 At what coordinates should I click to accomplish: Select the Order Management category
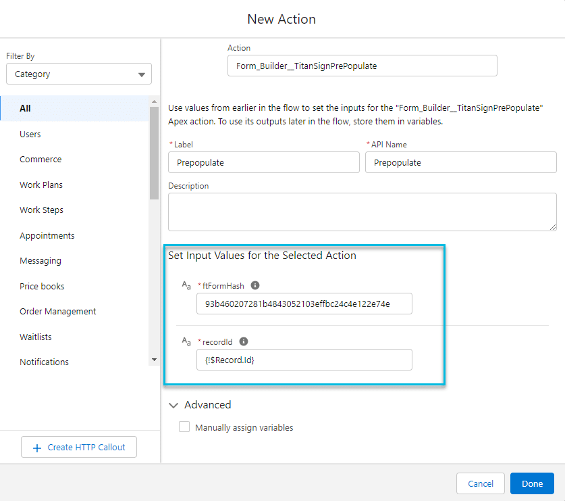(57, 311)
